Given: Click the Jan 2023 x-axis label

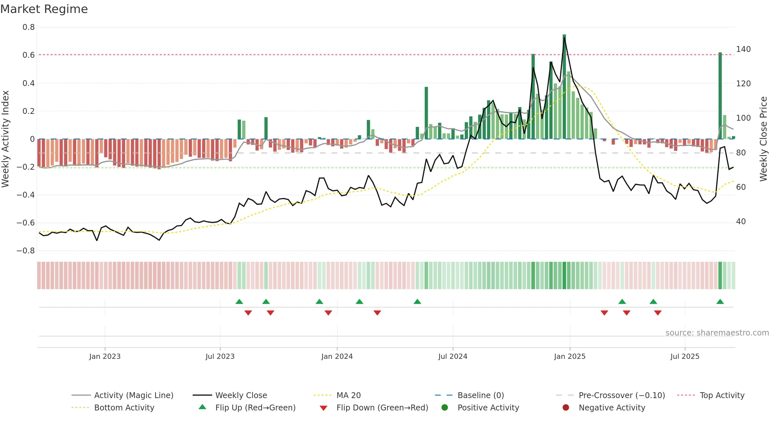Looking at the screenshot, I should (105, 356).
